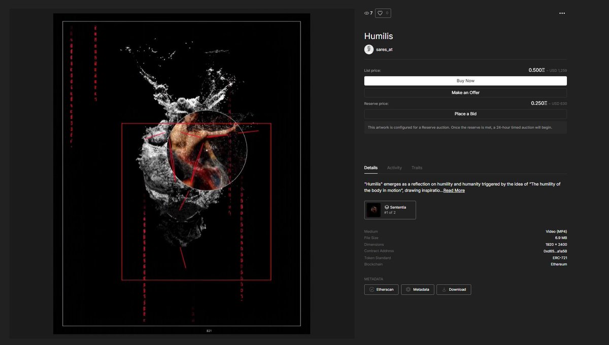Download the artwork file
The height and width of the screenshot is (345, 609).
[454, 290]
